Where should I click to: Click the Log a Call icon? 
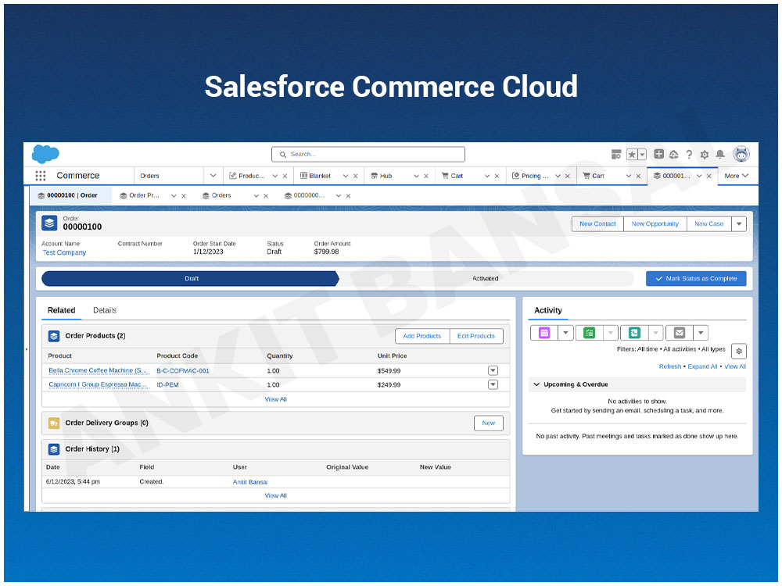point(634,332)
